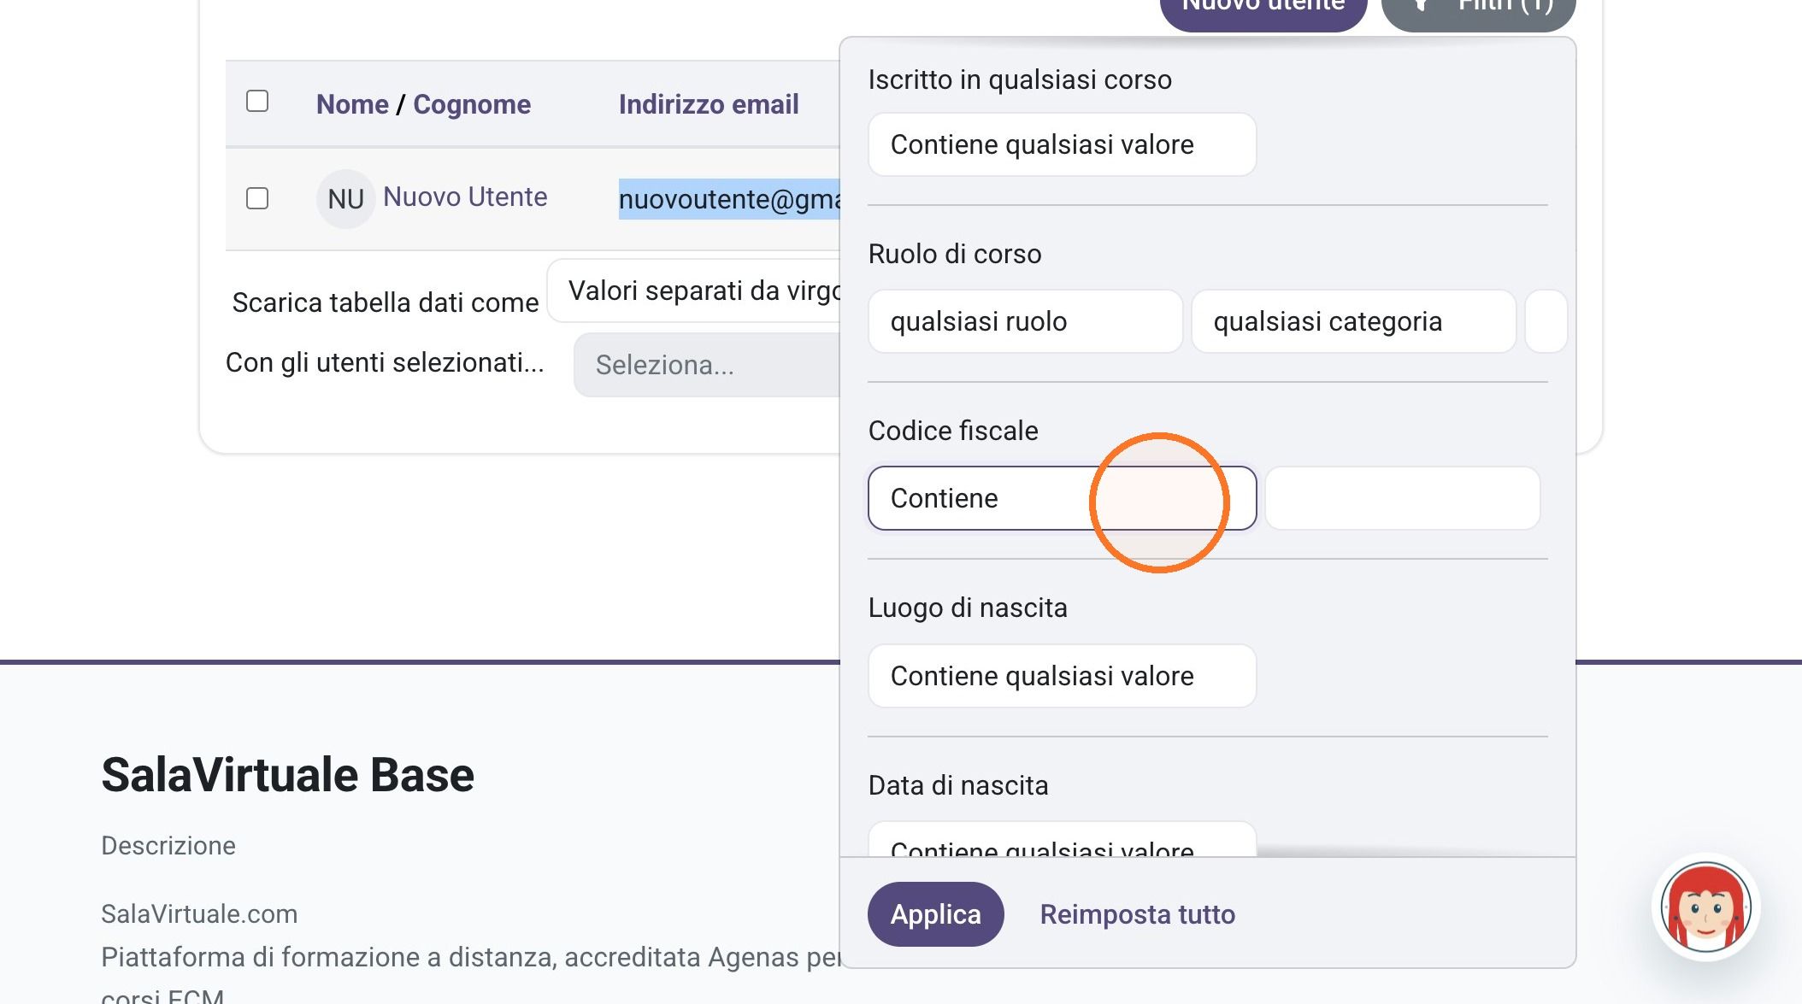
Task: Click the NU user avatar initials
Action: (345, 199)
